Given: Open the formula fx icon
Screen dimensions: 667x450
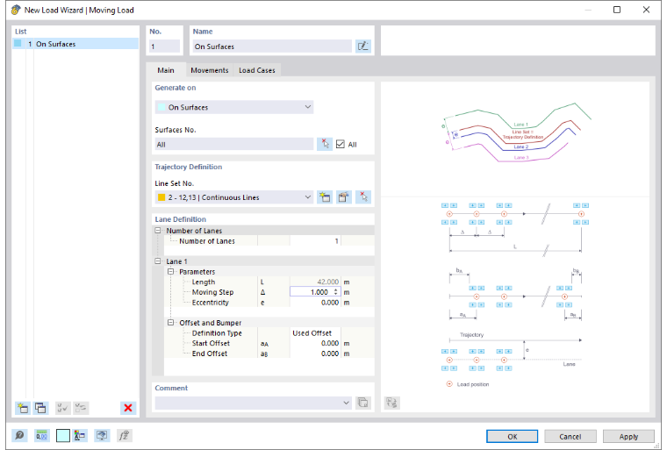Looking at the screenshot, I should click(125, 436).
